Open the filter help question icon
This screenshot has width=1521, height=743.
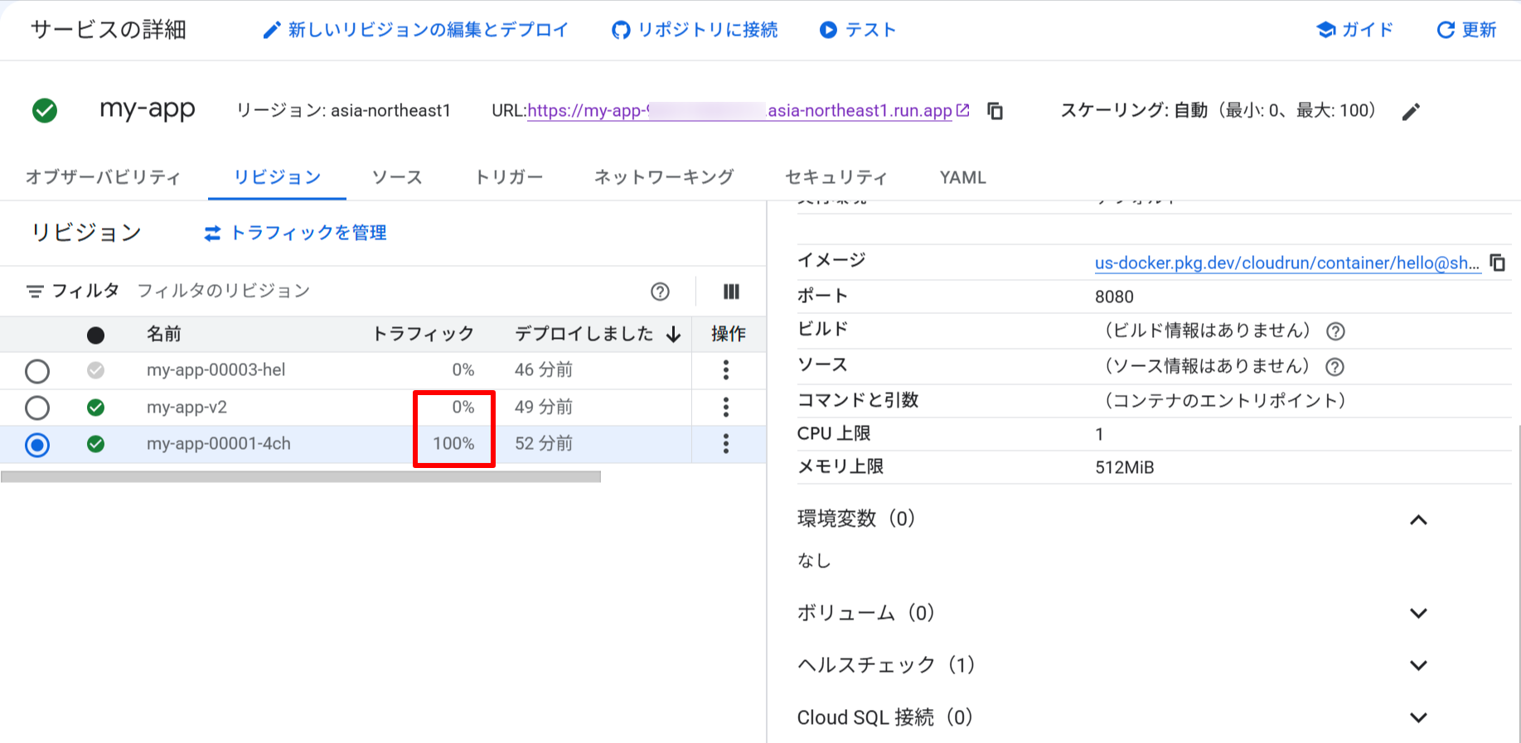660,292
